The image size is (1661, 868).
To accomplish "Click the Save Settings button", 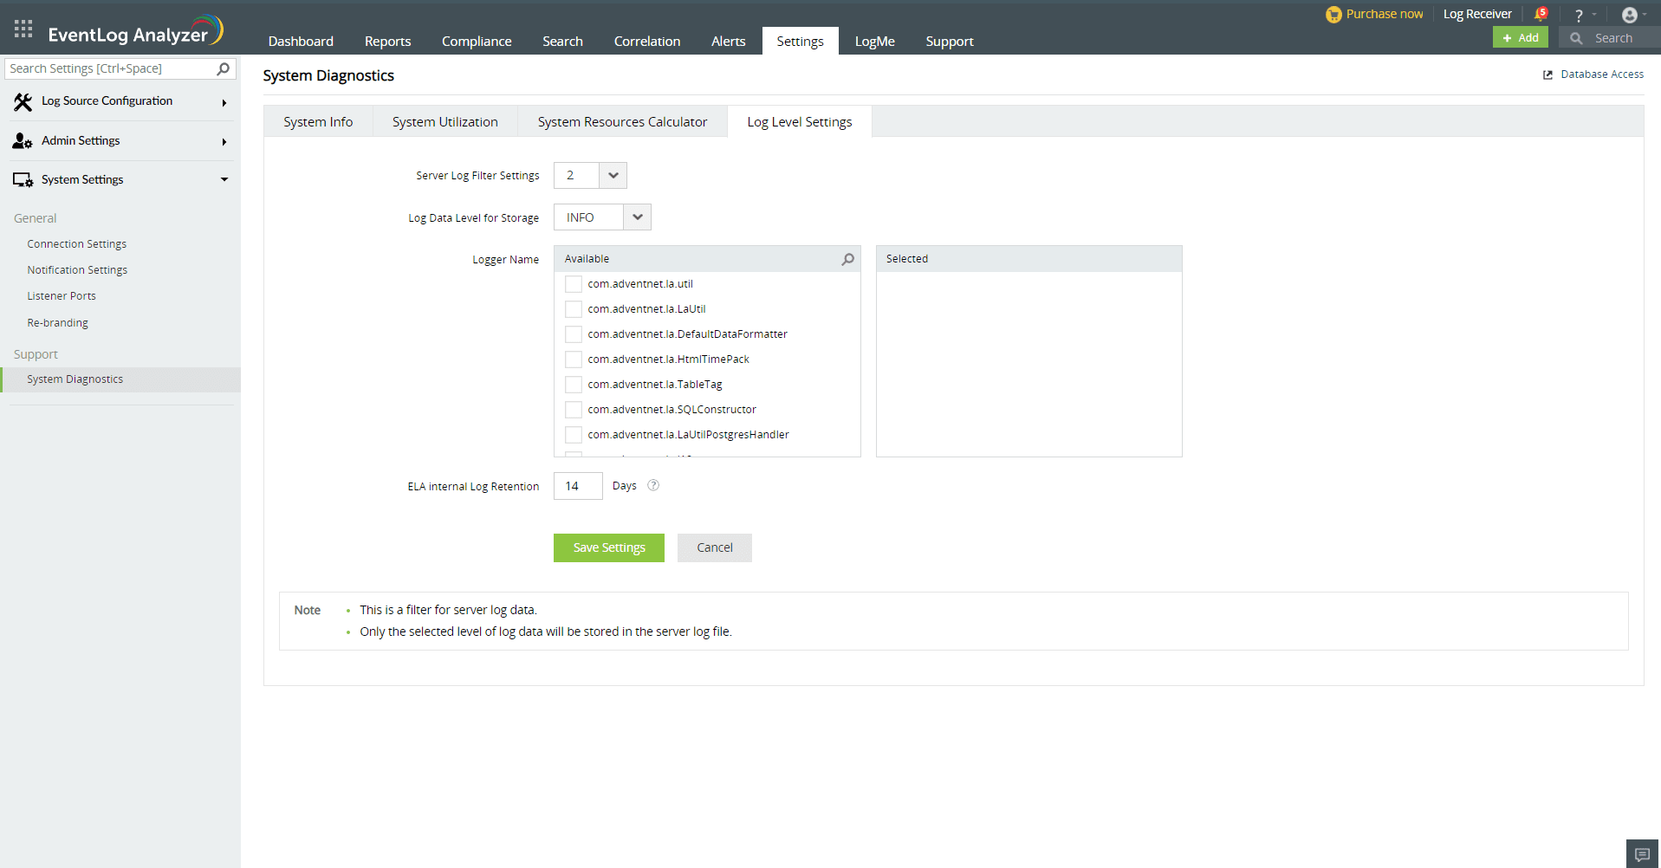I will [x=608, y=547].
